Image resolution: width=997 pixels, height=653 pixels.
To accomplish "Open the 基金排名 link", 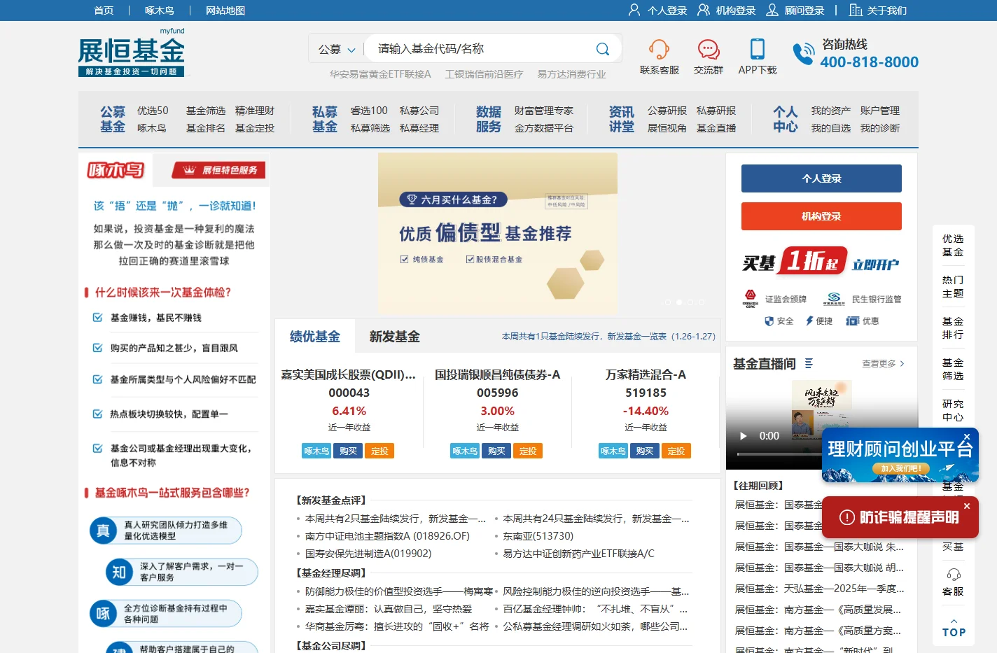I will point(206,128).
